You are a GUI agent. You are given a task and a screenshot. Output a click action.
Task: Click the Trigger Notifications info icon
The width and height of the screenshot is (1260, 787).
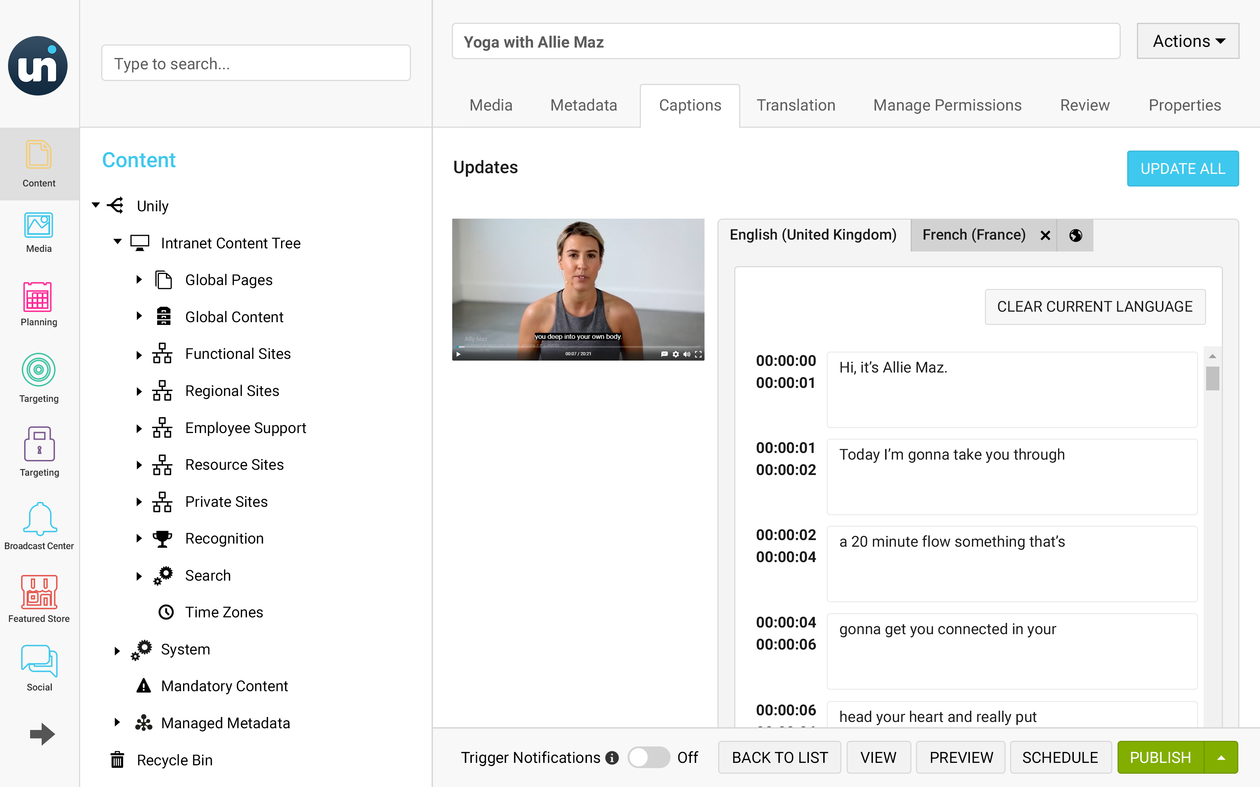612,758
